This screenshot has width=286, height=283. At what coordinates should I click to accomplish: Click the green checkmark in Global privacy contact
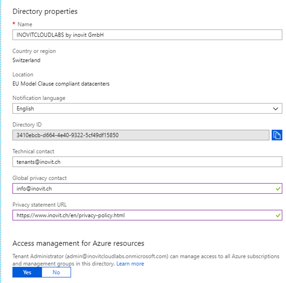278,189
